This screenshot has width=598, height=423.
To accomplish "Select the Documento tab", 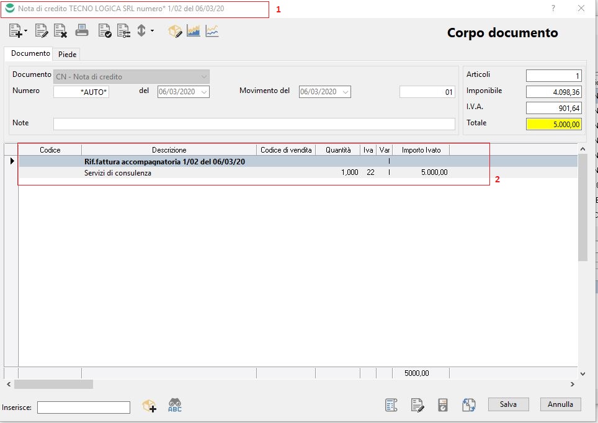I will (30, 54).
